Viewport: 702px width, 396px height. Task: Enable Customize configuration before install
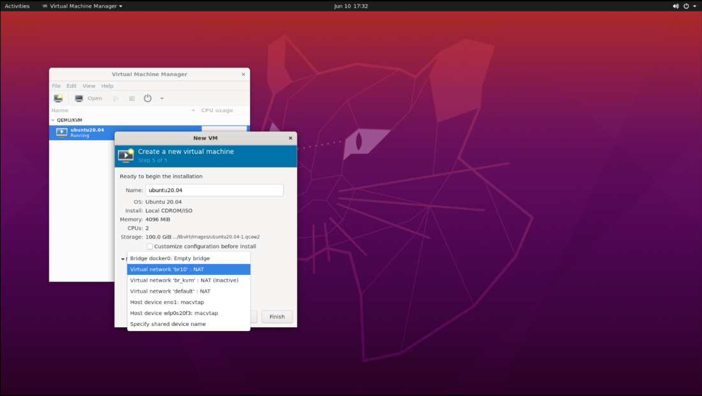pos(150,246)
